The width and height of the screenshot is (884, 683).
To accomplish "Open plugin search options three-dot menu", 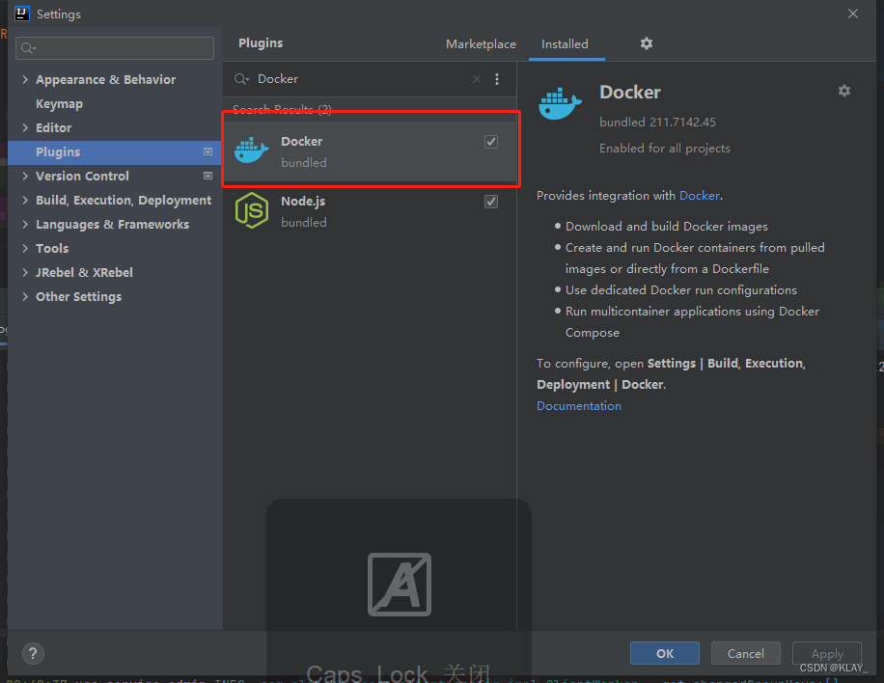I will click(x=497, y=79).
